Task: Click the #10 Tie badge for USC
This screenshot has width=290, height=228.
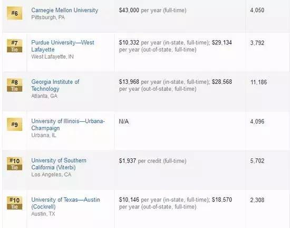Action: point(14,164)
